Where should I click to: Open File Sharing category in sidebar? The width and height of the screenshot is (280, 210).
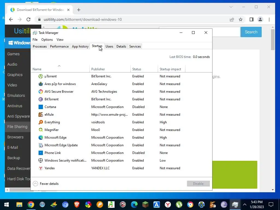tap(17, 127)
